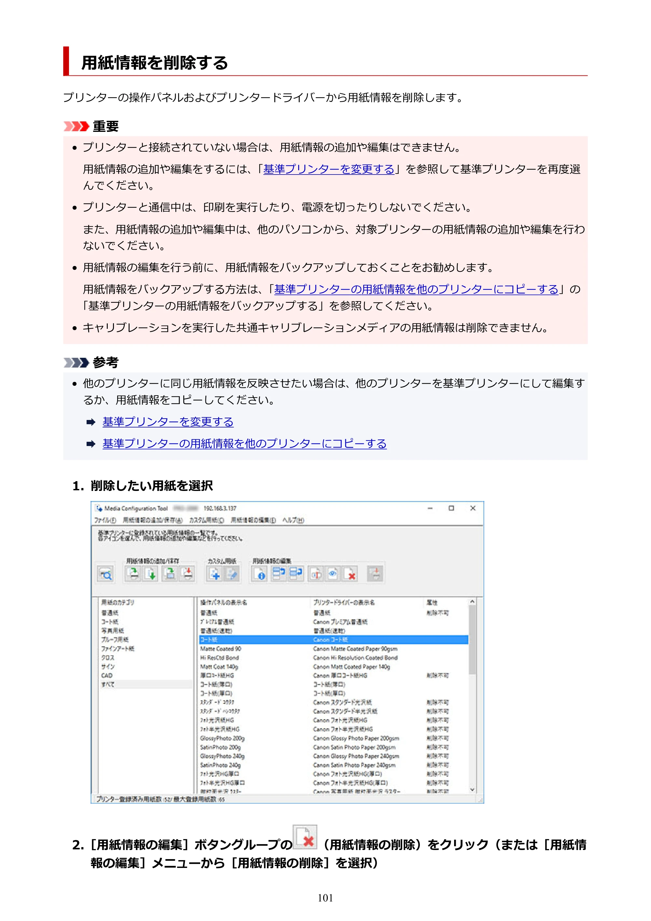Click the greyed printer icon at toolbar end
651x921 pixels.
pyautogui.click(x=375, y=574)
